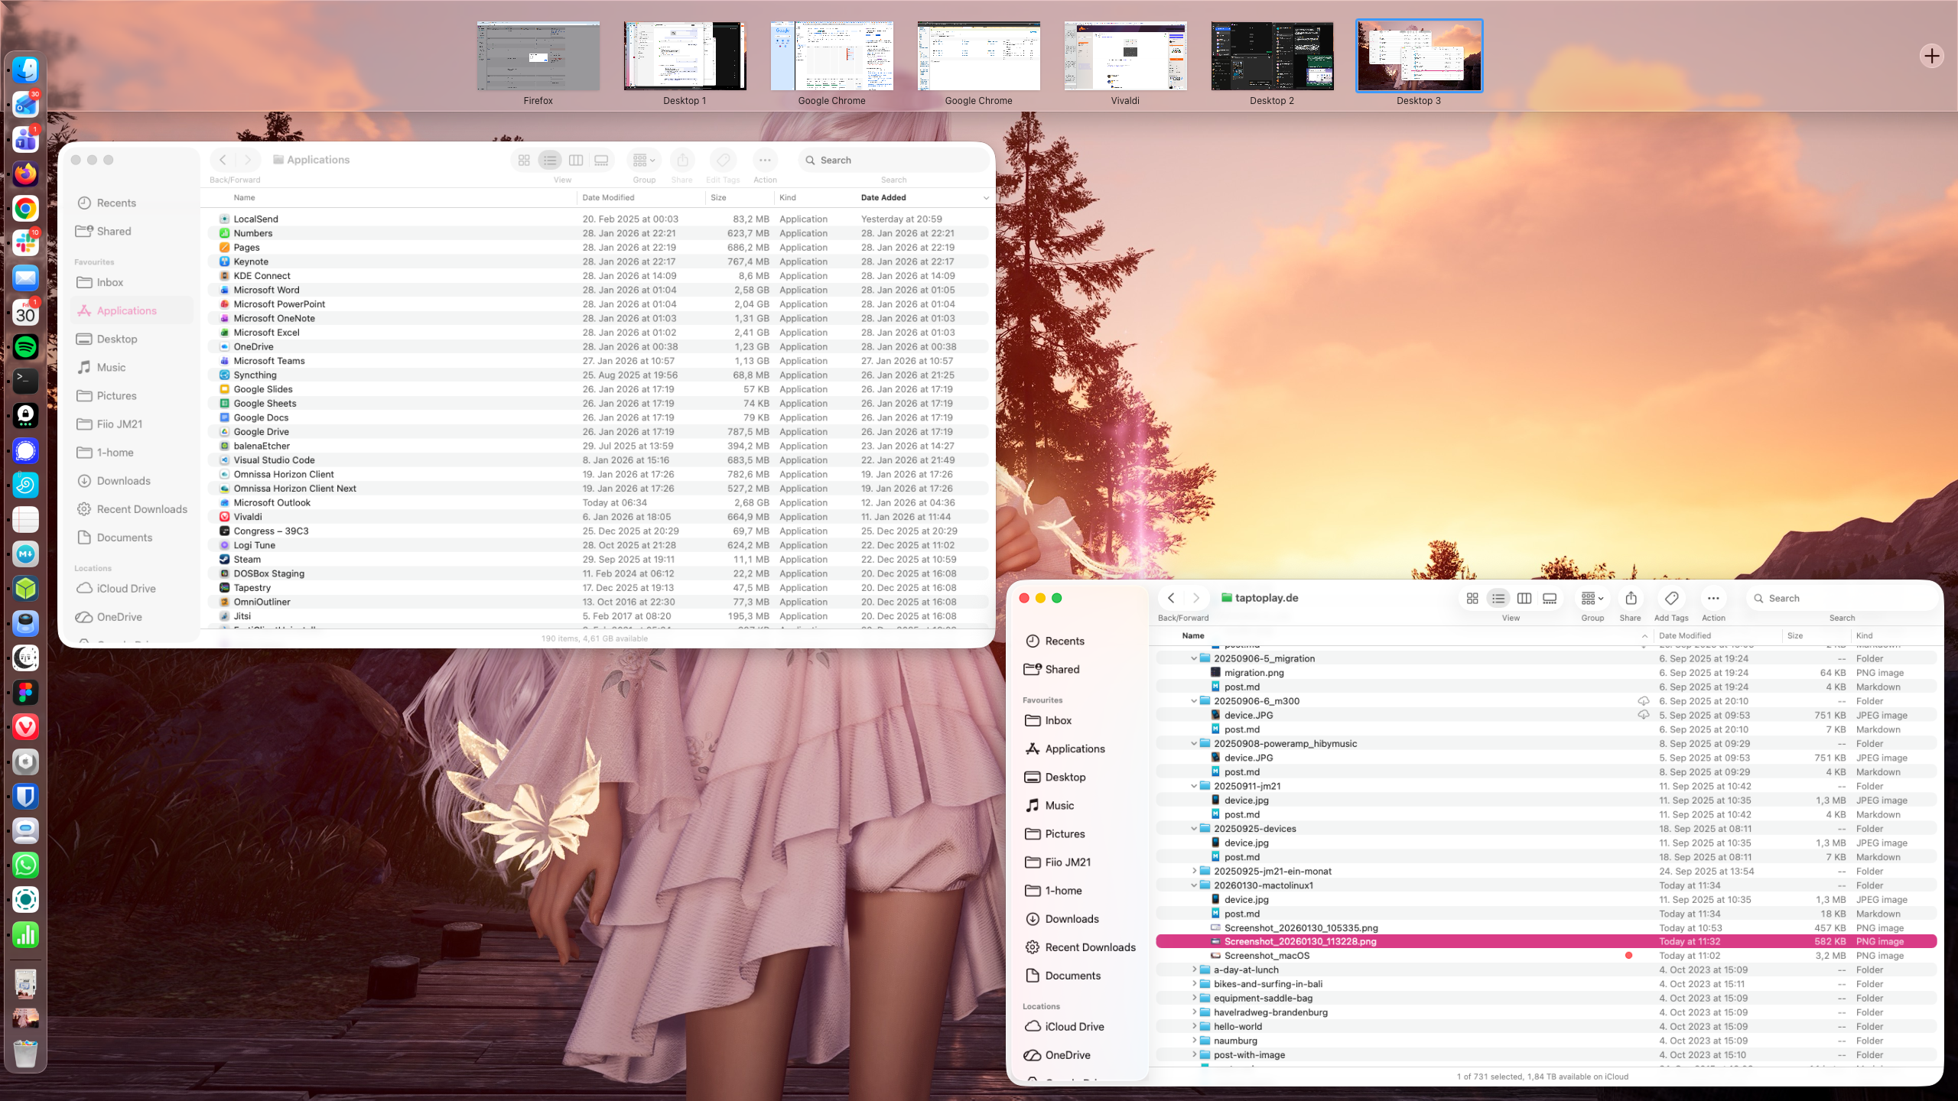Image resolution: width=1958 pixels, height=1101 pixels.
Task: Click the Share icon in taptoplay.de toolbar
Action: (1631, 599)
